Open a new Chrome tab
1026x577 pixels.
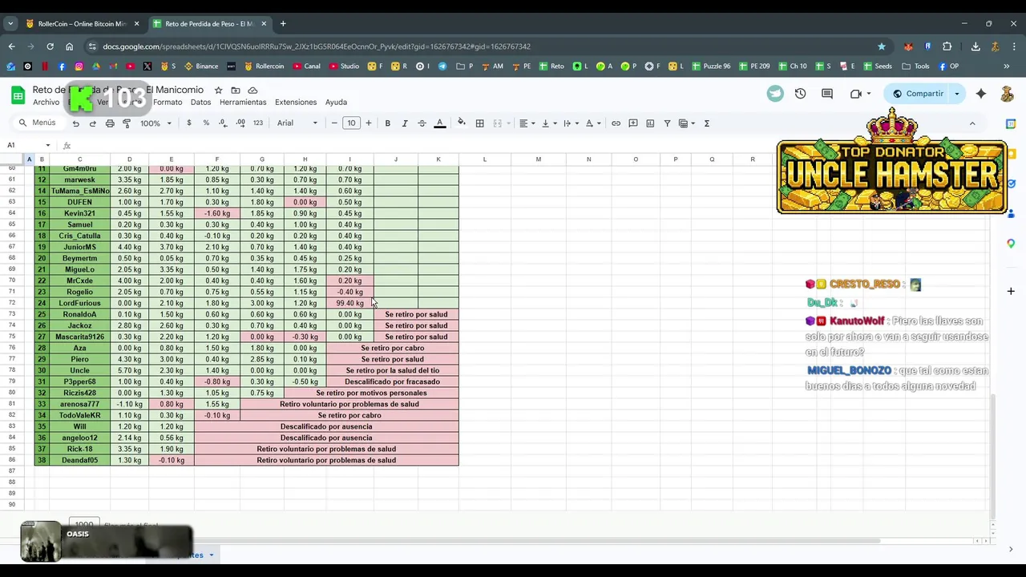coord(283,23)
